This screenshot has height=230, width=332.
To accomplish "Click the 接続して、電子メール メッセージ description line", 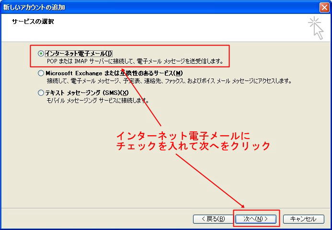I will (169, 81).
